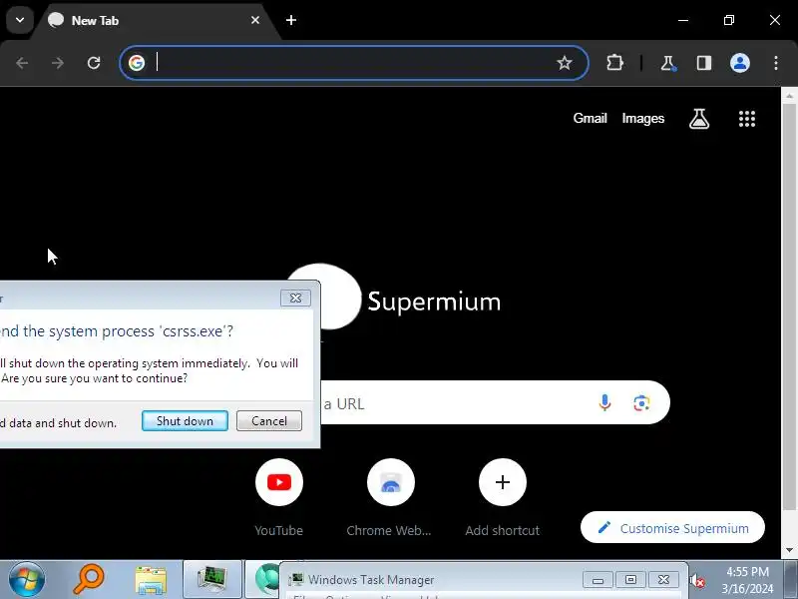Click the Windows Task Manager preview title
The width and height of the screenshot is (798, 599).
coord(371,580)
